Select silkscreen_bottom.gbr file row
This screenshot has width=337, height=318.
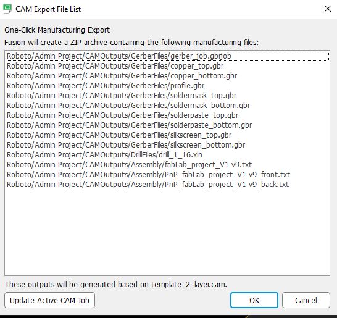167,145
